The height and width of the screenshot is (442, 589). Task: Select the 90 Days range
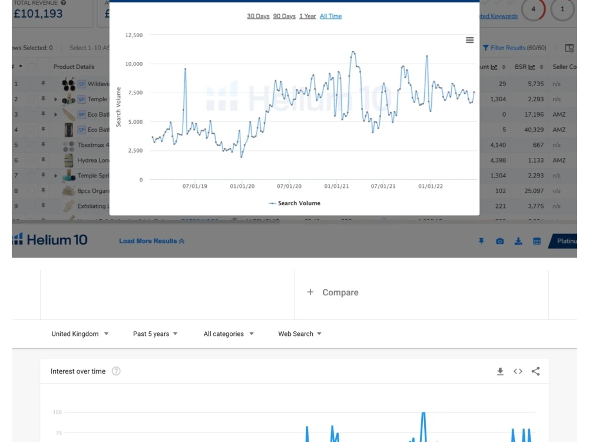pos(284,16)
